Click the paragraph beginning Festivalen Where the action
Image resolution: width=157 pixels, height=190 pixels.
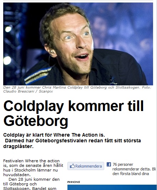point(33,168)
